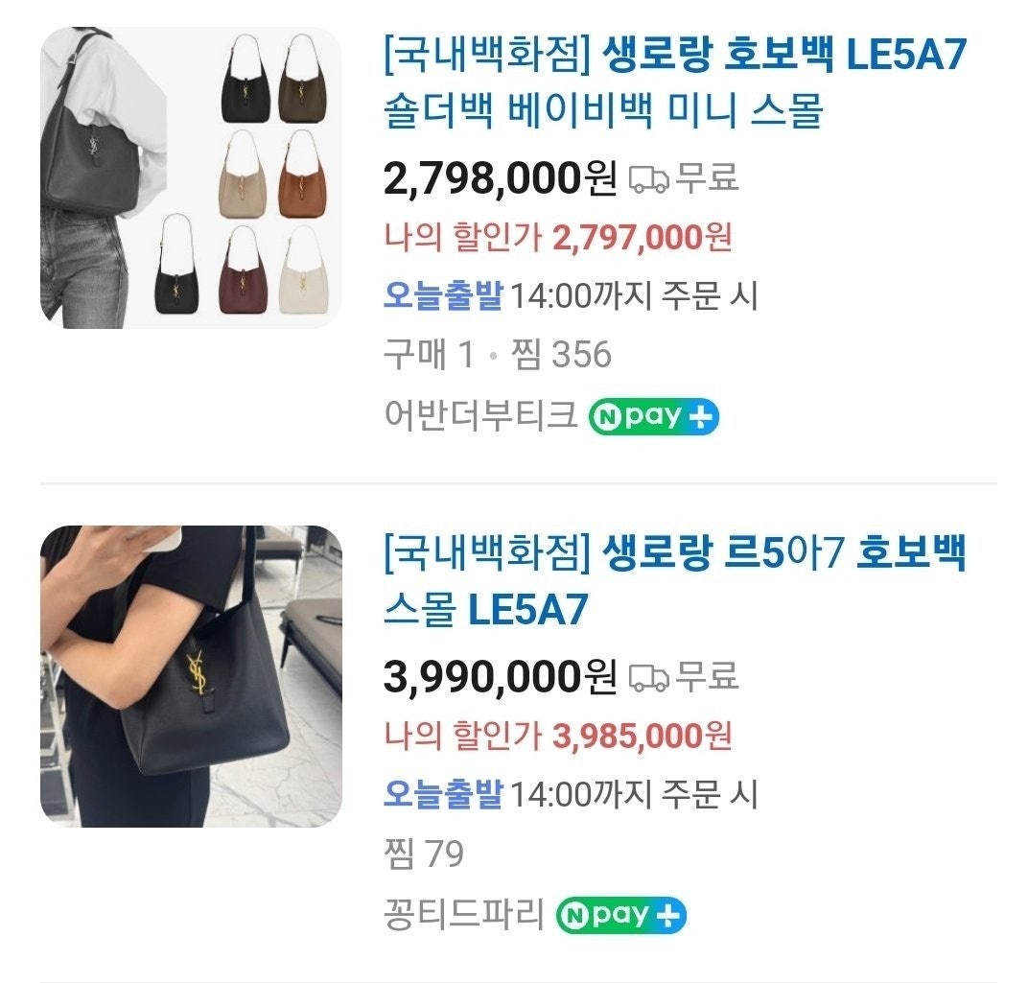
Task: Select the 2,798,000원 price
Action: point(500,178)
